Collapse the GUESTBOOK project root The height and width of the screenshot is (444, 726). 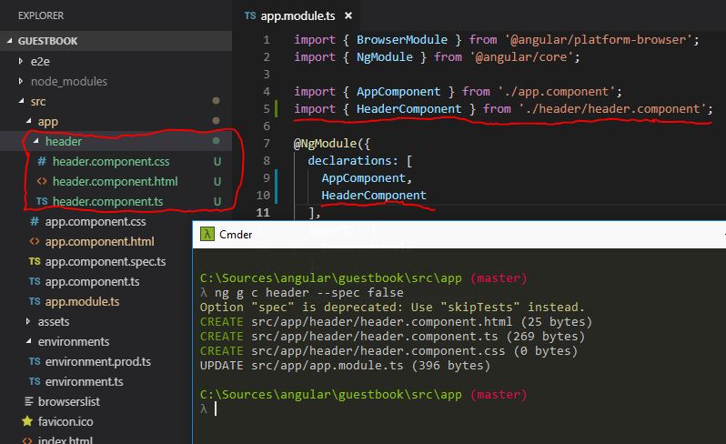click(10, 41)
